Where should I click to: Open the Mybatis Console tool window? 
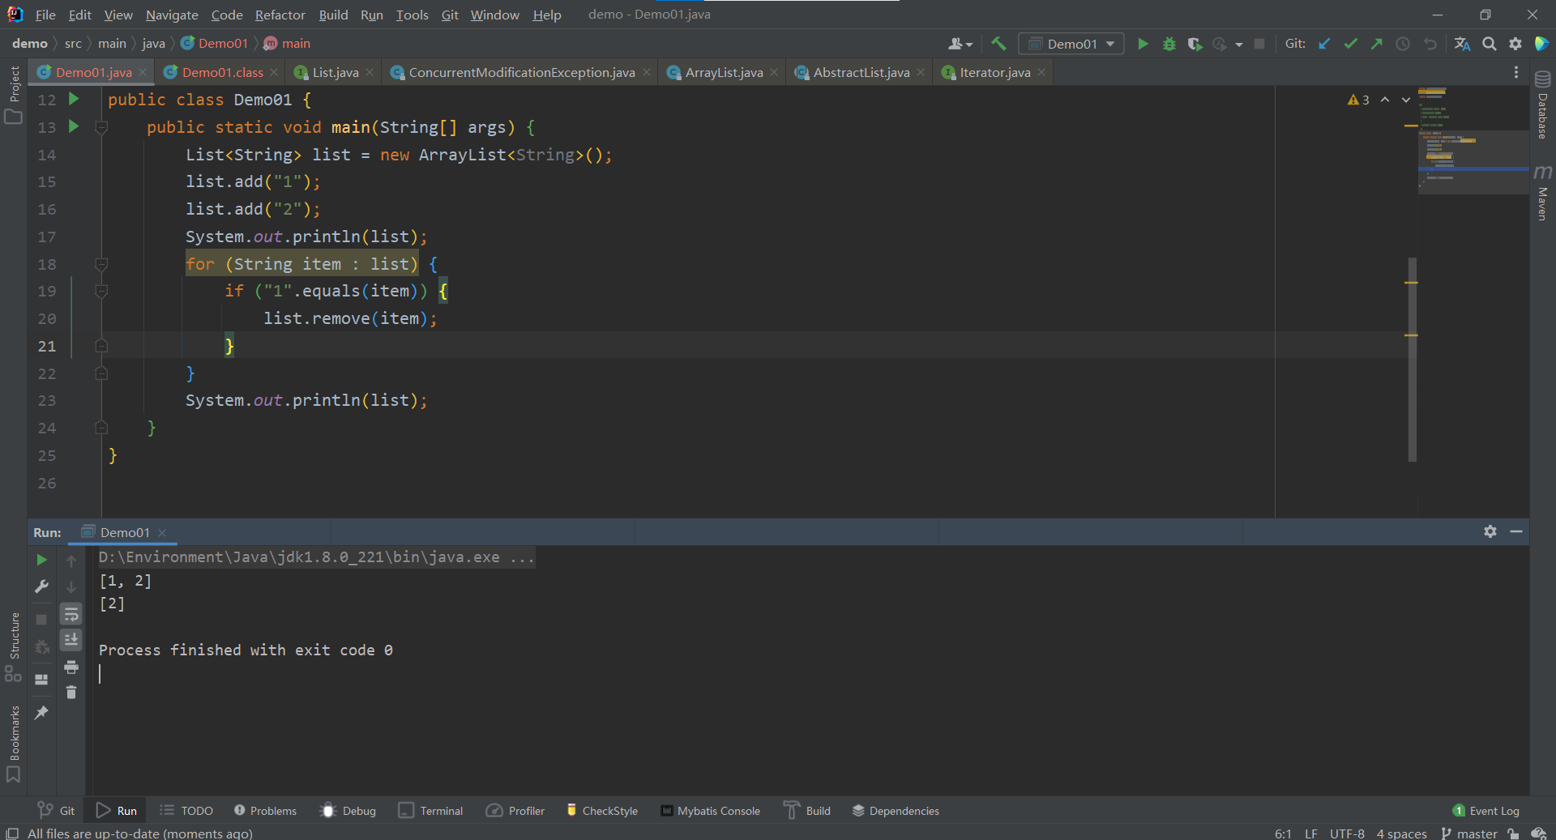[711, 811]
